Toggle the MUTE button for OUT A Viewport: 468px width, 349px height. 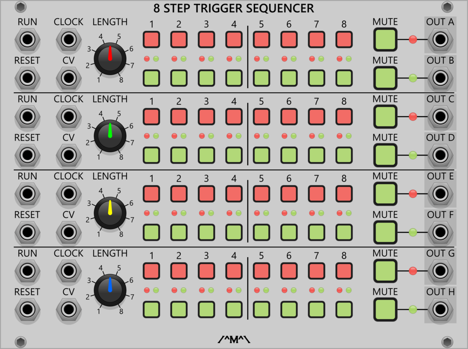pyautogui.click(x=385, y=39)
